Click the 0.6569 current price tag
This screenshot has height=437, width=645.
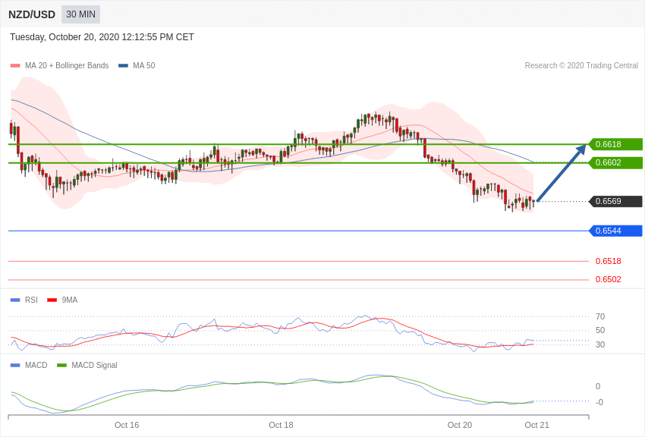click(x=615, y=202)
